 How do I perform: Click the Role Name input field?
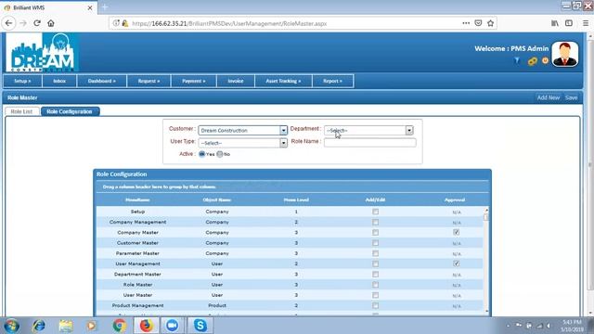(369, 142)
